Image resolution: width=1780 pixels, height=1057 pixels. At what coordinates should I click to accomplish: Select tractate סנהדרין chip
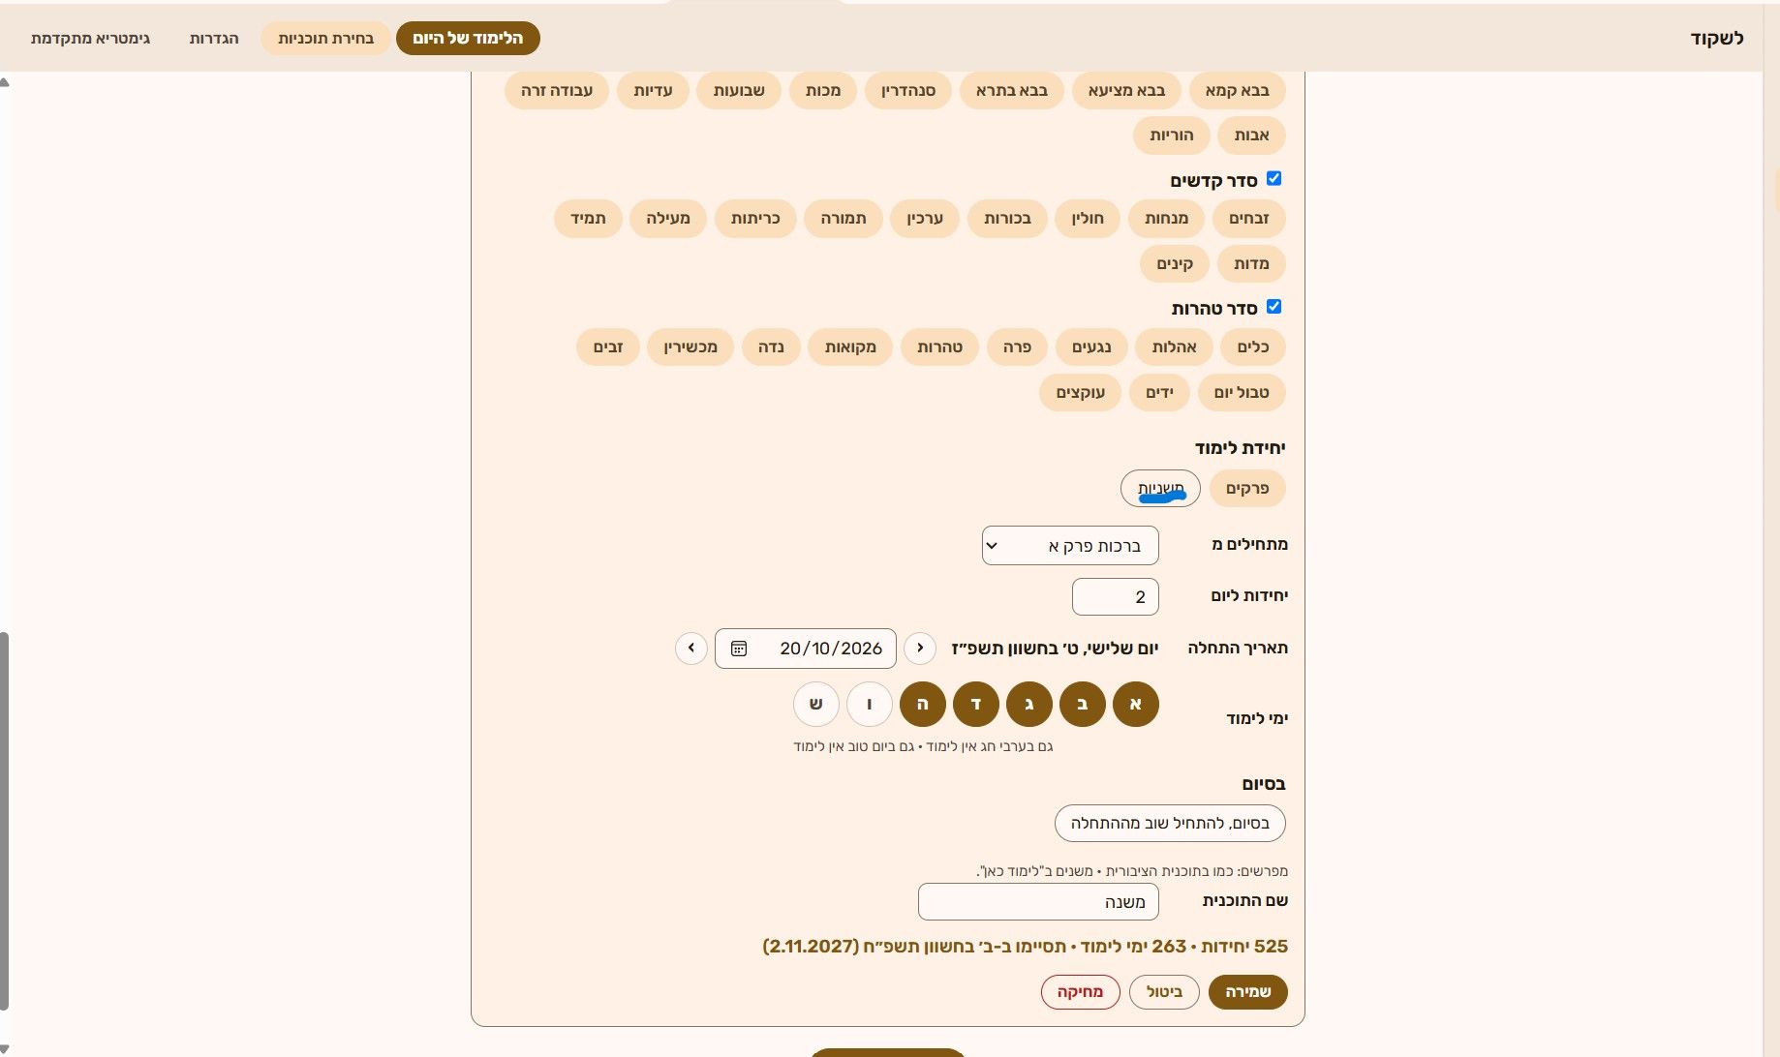[908, 91]
